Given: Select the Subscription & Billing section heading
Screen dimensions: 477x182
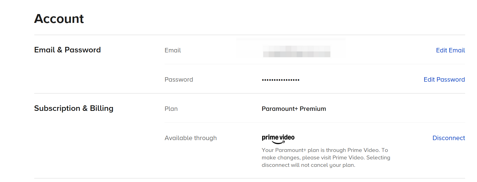Looking at the screenshot, I should 74,108.
